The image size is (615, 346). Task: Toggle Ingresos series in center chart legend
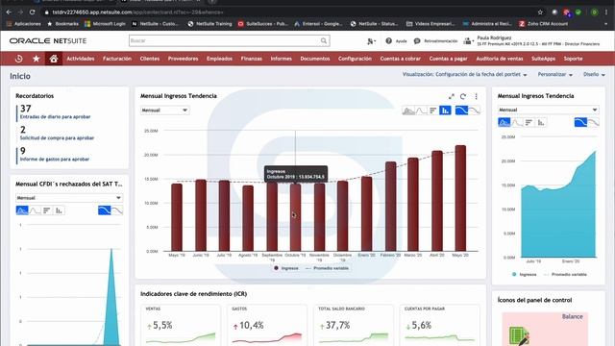286,268
